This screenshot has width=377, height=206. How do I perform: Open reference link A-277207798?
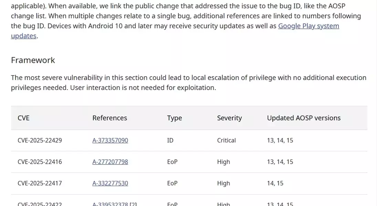110,162
